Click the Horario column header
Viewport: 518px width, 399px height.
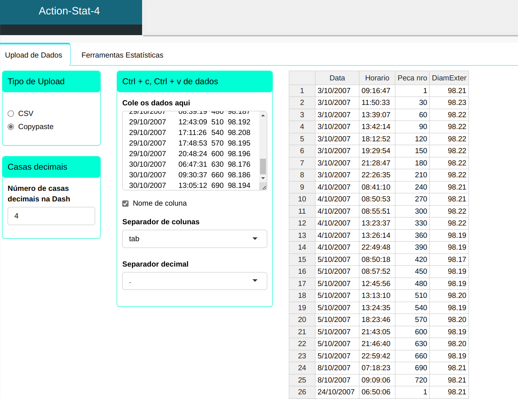pos(377,78)
